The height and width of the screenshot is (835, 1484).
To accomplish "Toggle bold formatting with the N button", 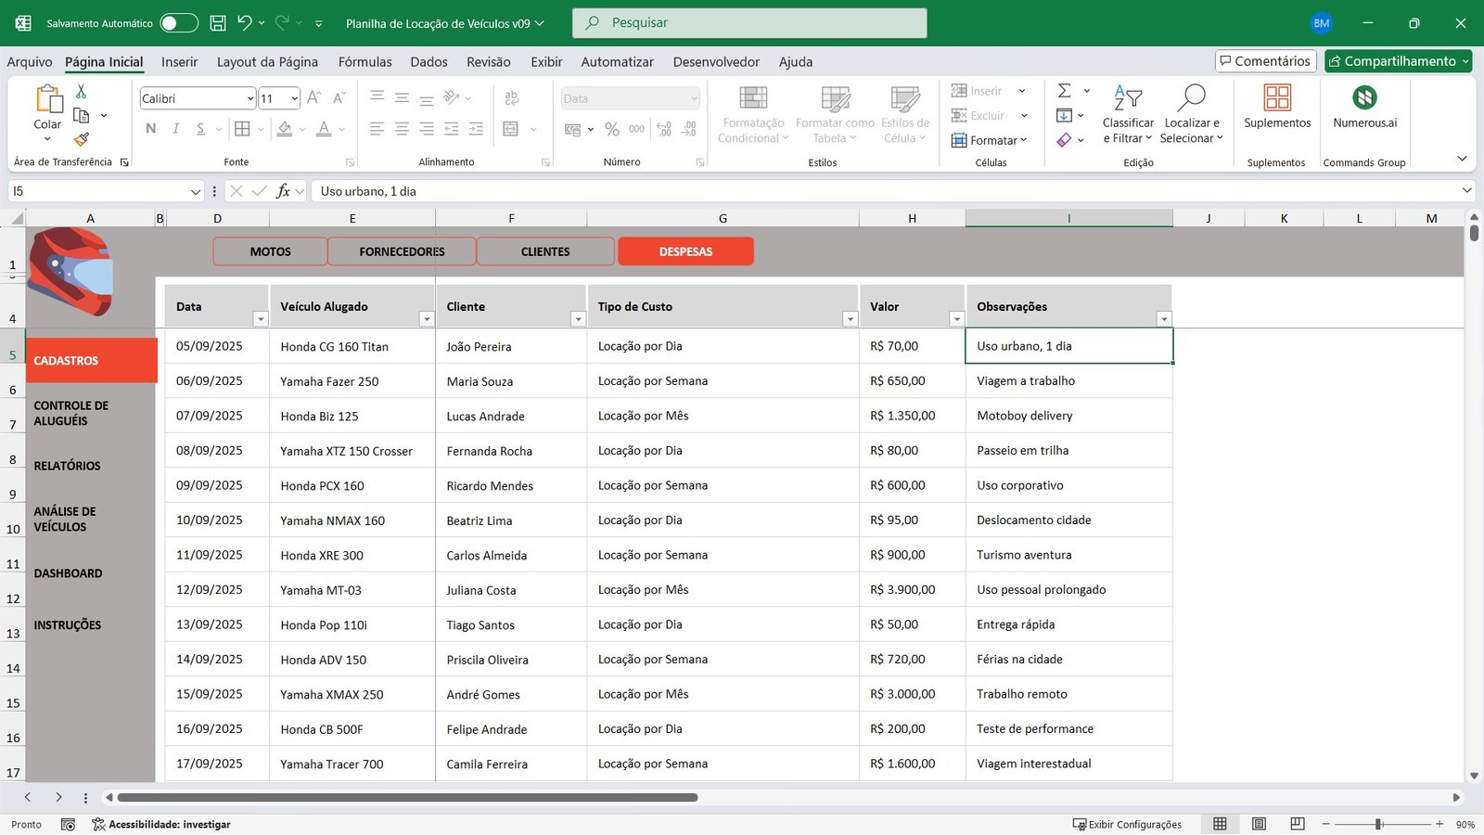I will click(151, 129).
